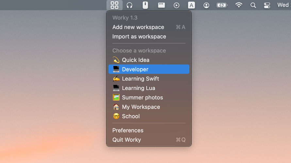Open Control Center toggles icon
Viewport: 291px width, 163px height.
coord(267,5)
